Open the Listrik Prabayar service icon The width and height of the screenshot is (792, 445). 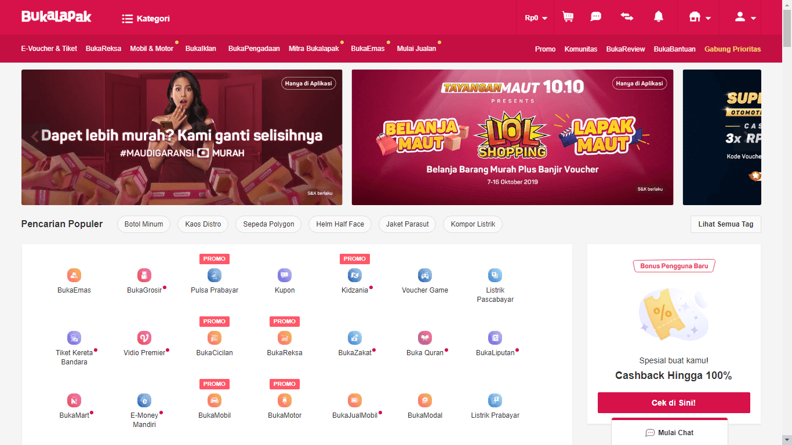tap(495, 400)
